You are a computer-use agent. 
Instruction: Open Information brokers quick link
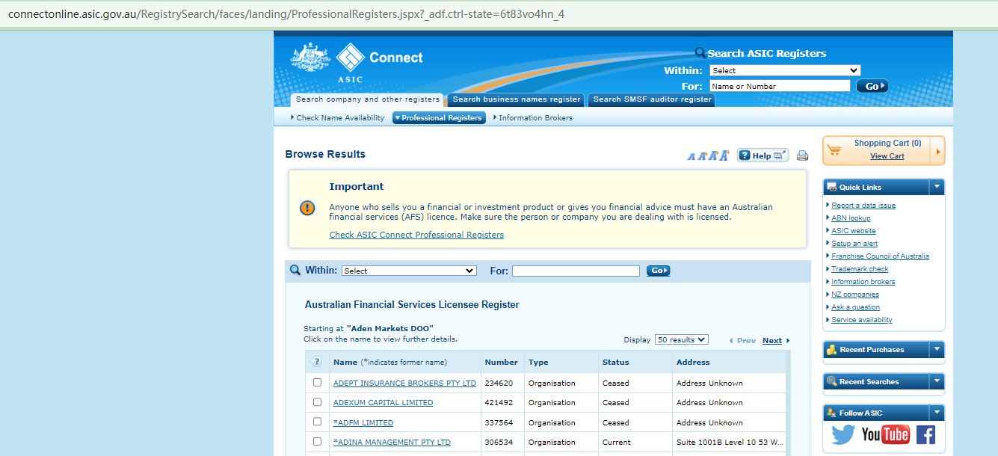pos(863,282)
